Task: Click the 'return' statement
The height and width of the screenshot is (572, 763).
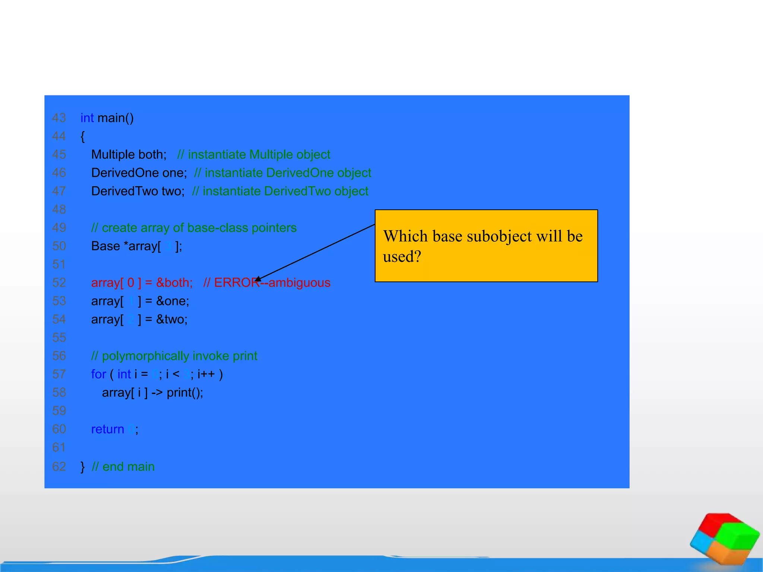Action: tap(115, 429)
